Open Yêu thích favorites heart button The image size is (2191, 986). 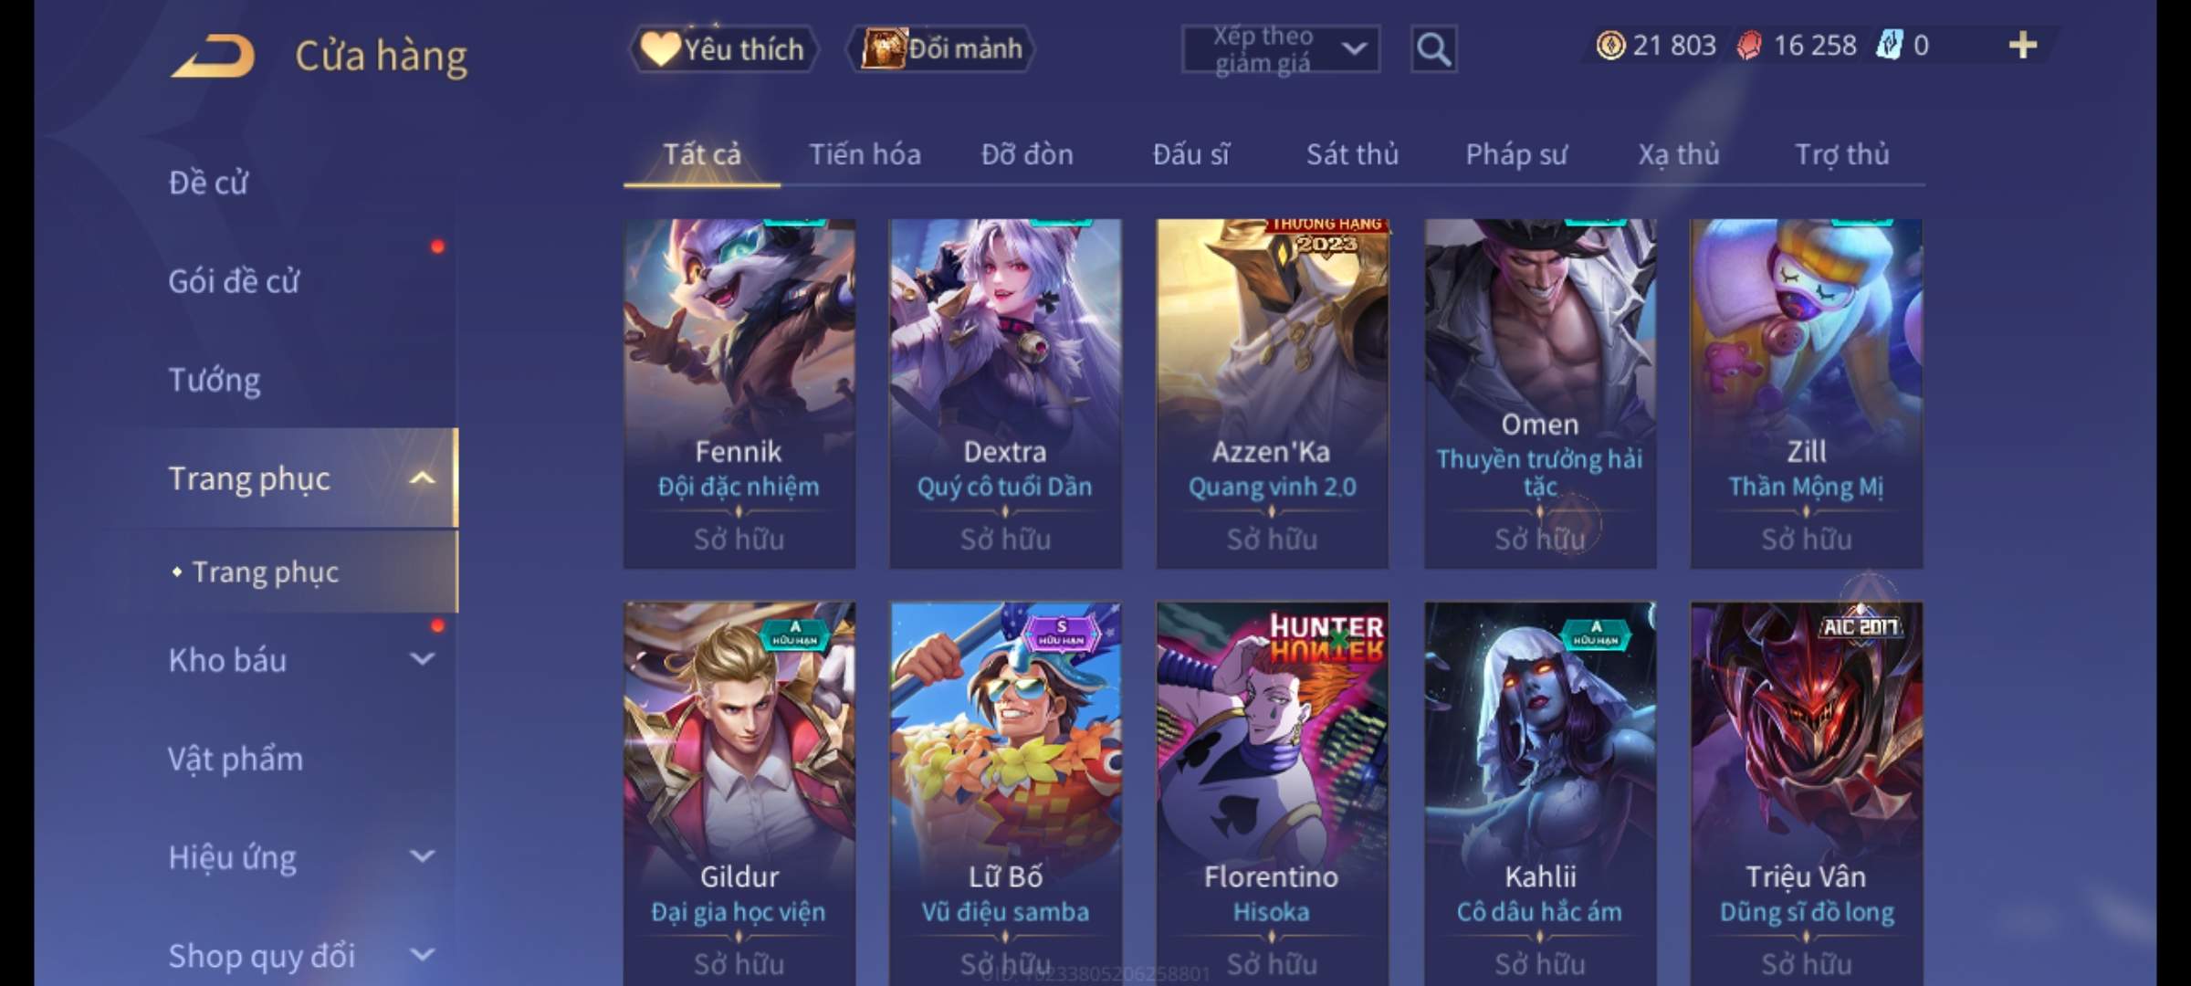click(722, 48)
